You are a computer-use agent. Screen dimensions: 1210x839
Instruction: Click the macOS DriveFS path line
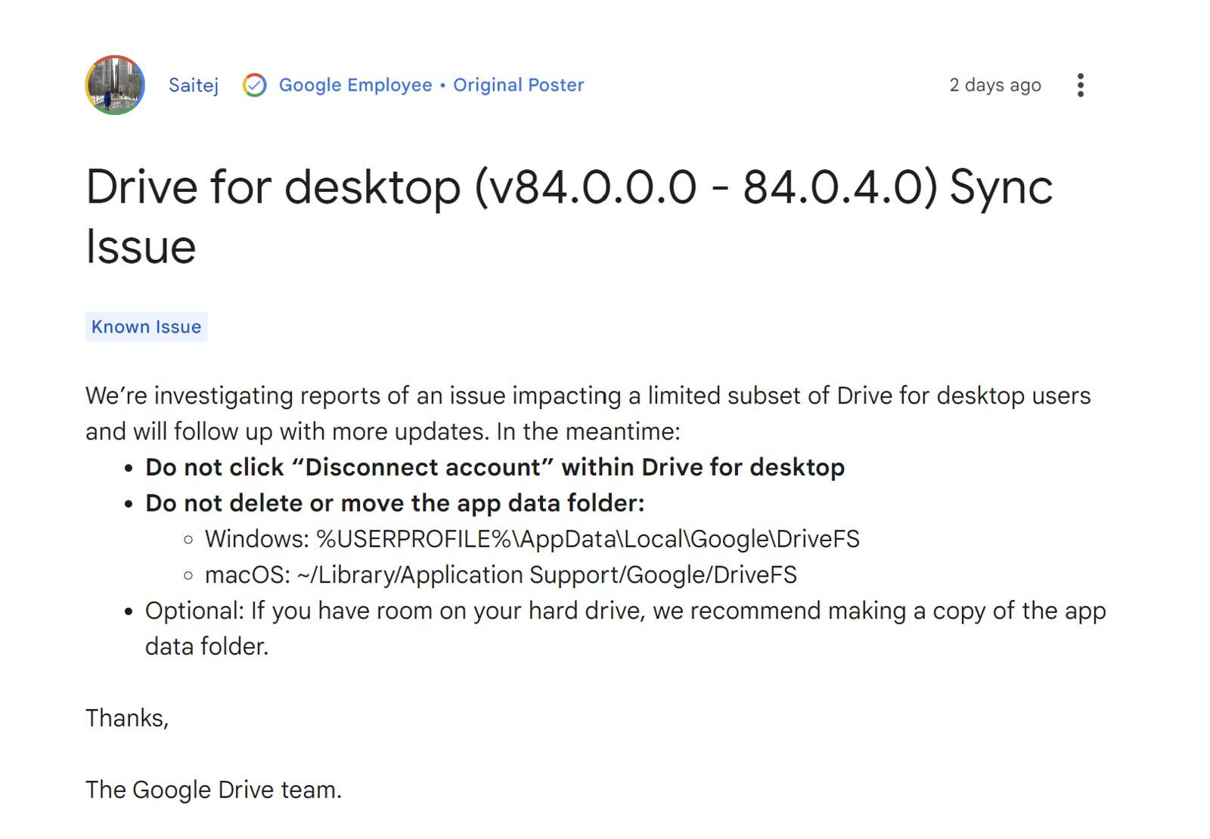pos(501,575)
